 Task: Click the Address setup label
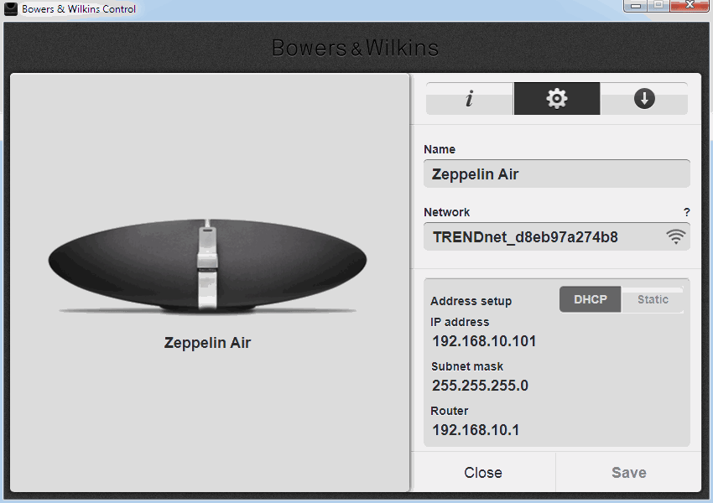(471, 301)
